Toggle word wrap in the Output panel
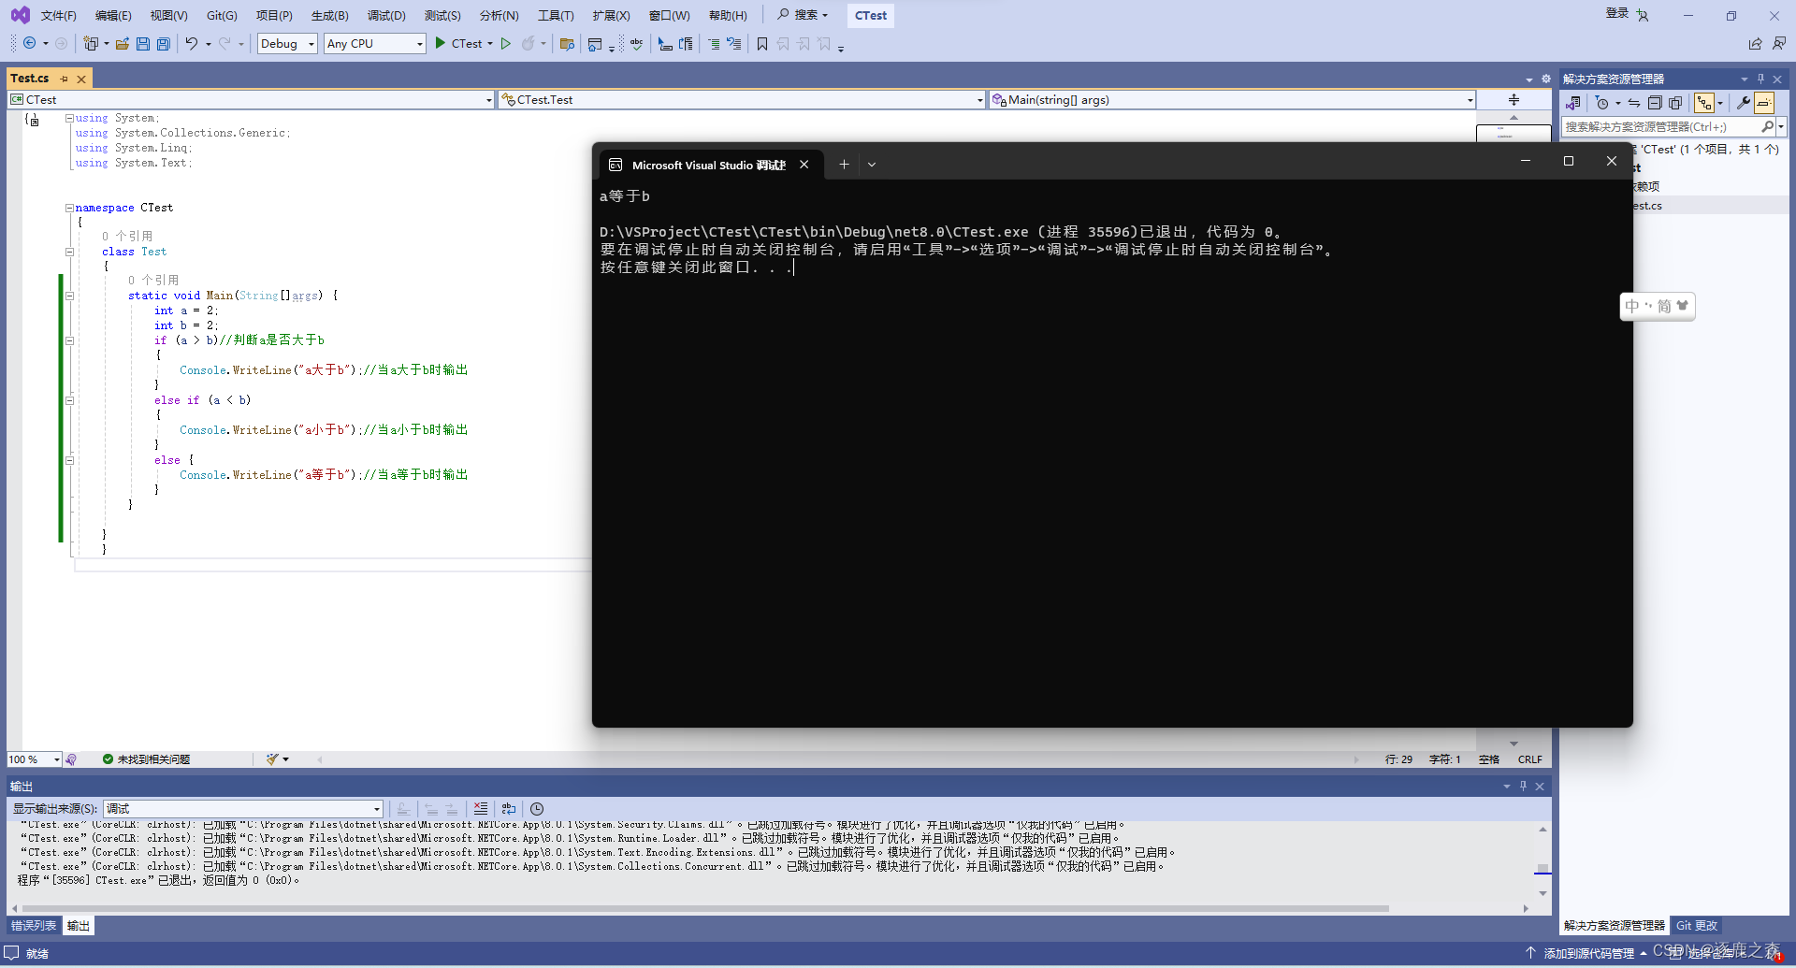 click(509, 809)
